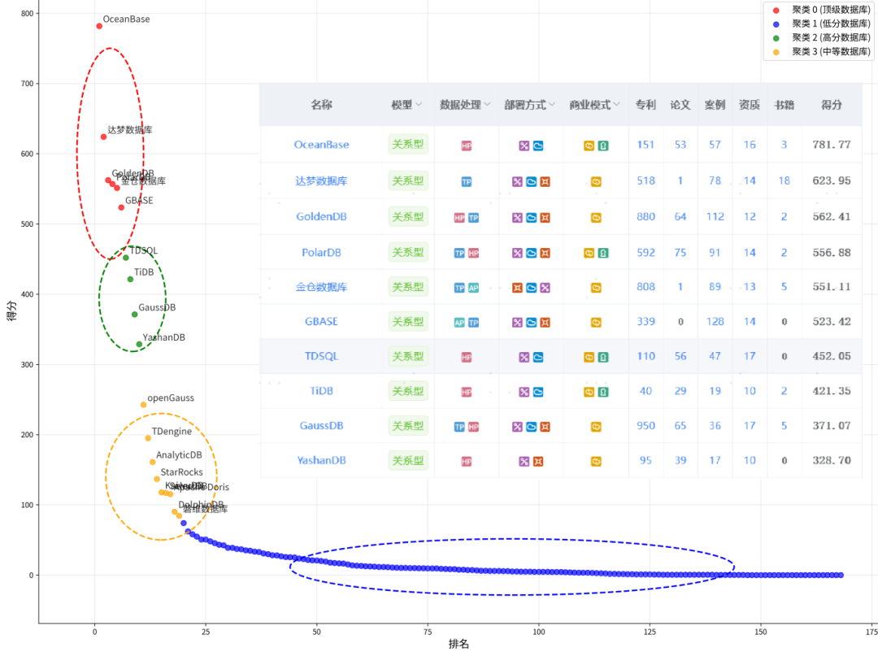Click the orange deployment icon in YashanDB row
Viewport: 878px width, 652px height.
point(538,462)
